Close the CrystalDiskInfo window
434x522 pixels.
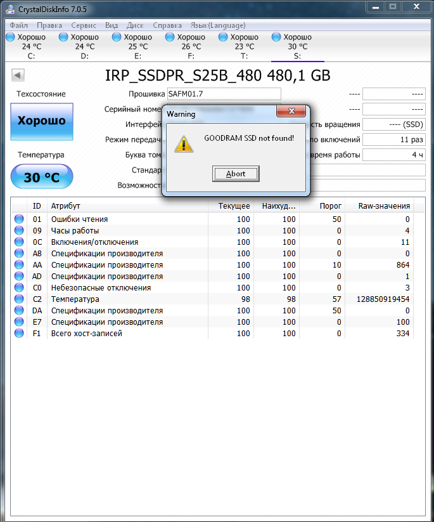[x=416, y=6]
